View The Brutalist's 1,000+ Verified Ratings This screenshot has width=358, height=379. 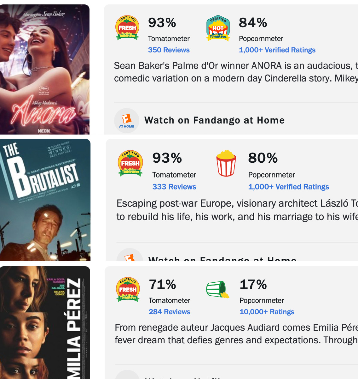288,187
